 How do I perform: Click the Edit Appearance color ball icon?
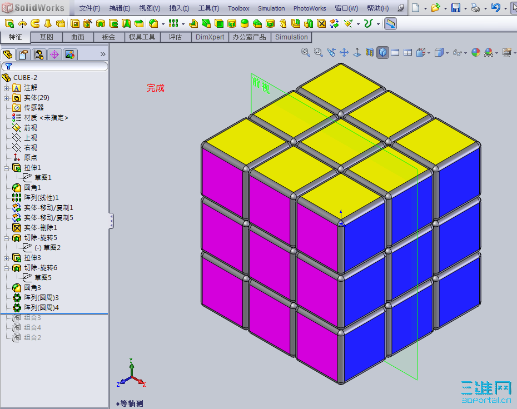[476, 52]
